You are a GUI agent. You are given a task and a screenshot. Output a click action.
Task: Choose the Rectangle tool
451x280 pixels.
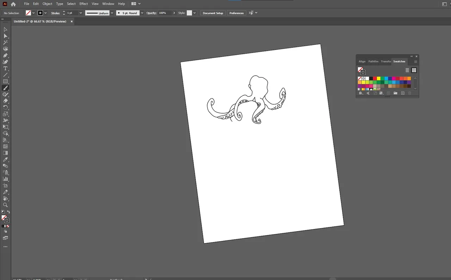click(x=5, y=82)
